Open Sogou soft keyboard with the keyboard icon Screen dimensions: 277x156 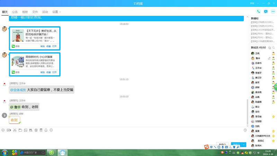[226, 147]
